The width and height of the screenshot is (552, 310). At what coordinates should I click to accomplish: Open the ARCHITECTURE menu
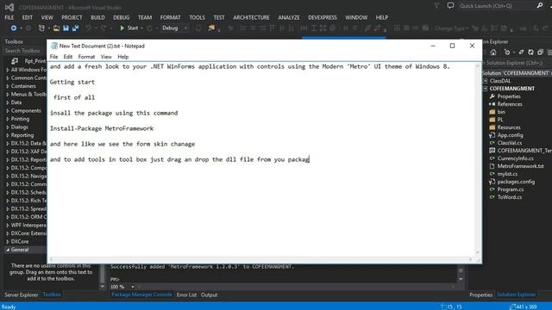[x=251, y=17]
